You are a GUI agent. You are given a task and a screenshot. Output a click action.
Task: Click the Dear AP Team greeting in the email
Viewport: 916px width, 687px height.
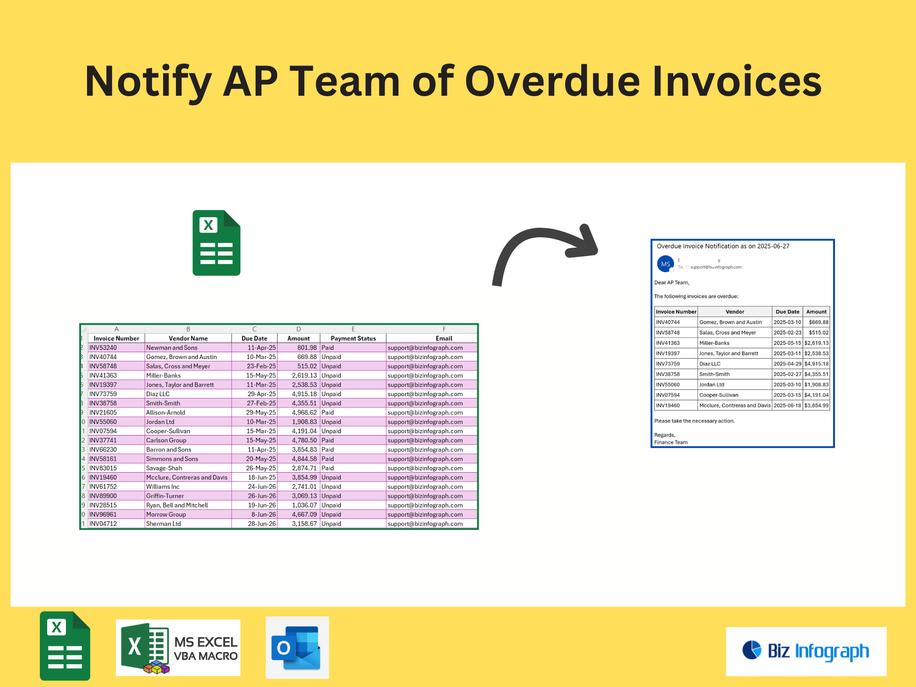click(x=671, y=283)
